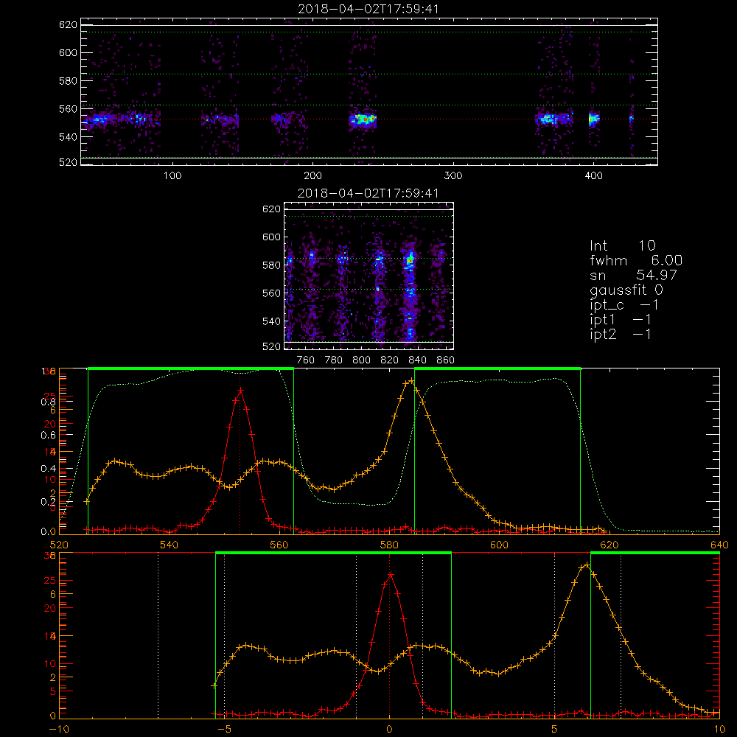The width and height of the screenshot is (737, 737).
Task: Click x-axis label 400 of top image plot
Action: (593, 176)
